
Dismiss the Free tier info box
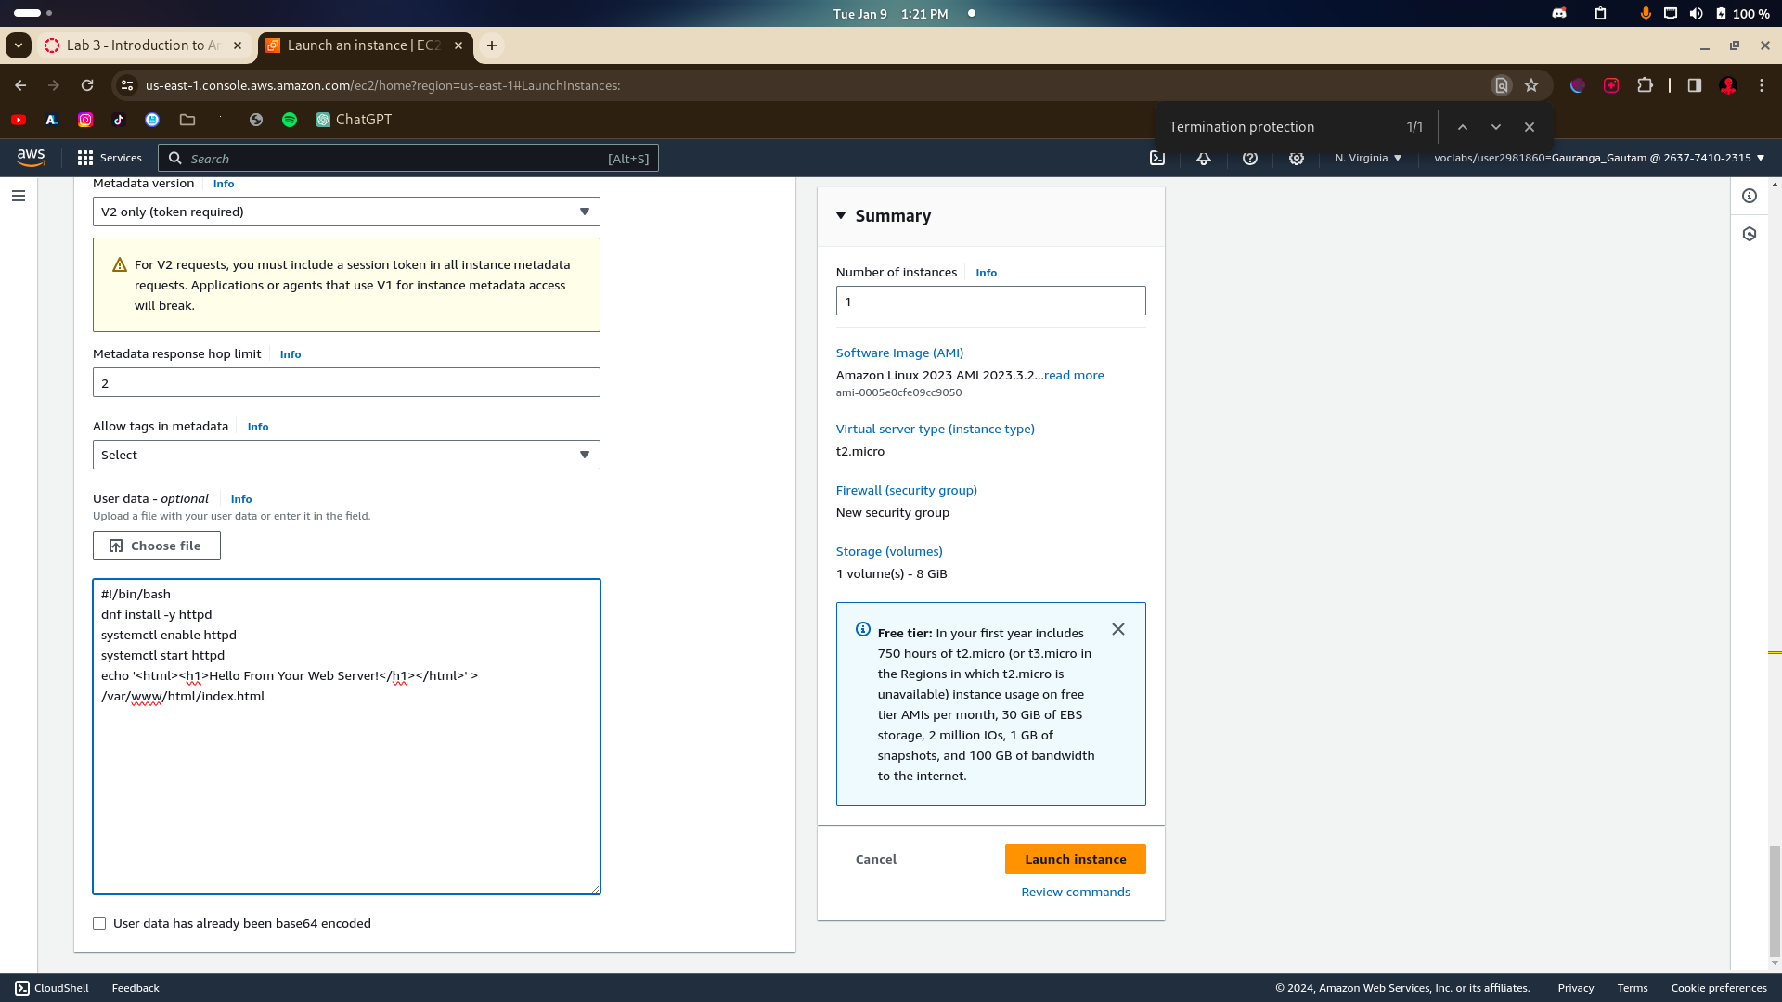click(1118, 629)
